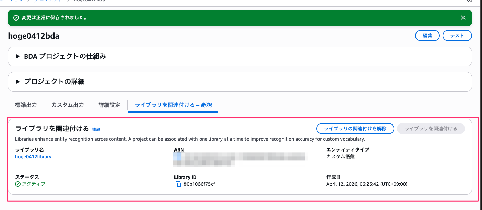Click the green アクティブ status icon
Image resolution: width=482 pixels, height=210 pixels.
tap(18, 184)
